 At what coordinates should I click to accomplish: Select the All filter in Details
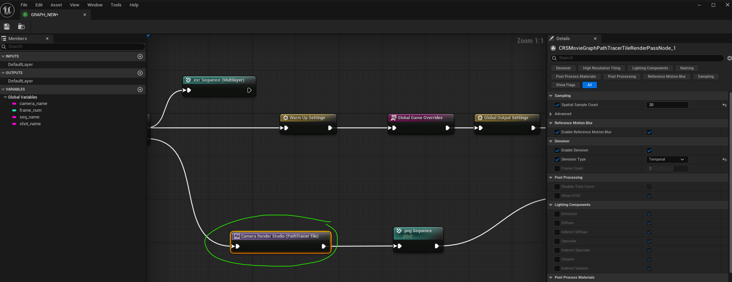point(590,85)
